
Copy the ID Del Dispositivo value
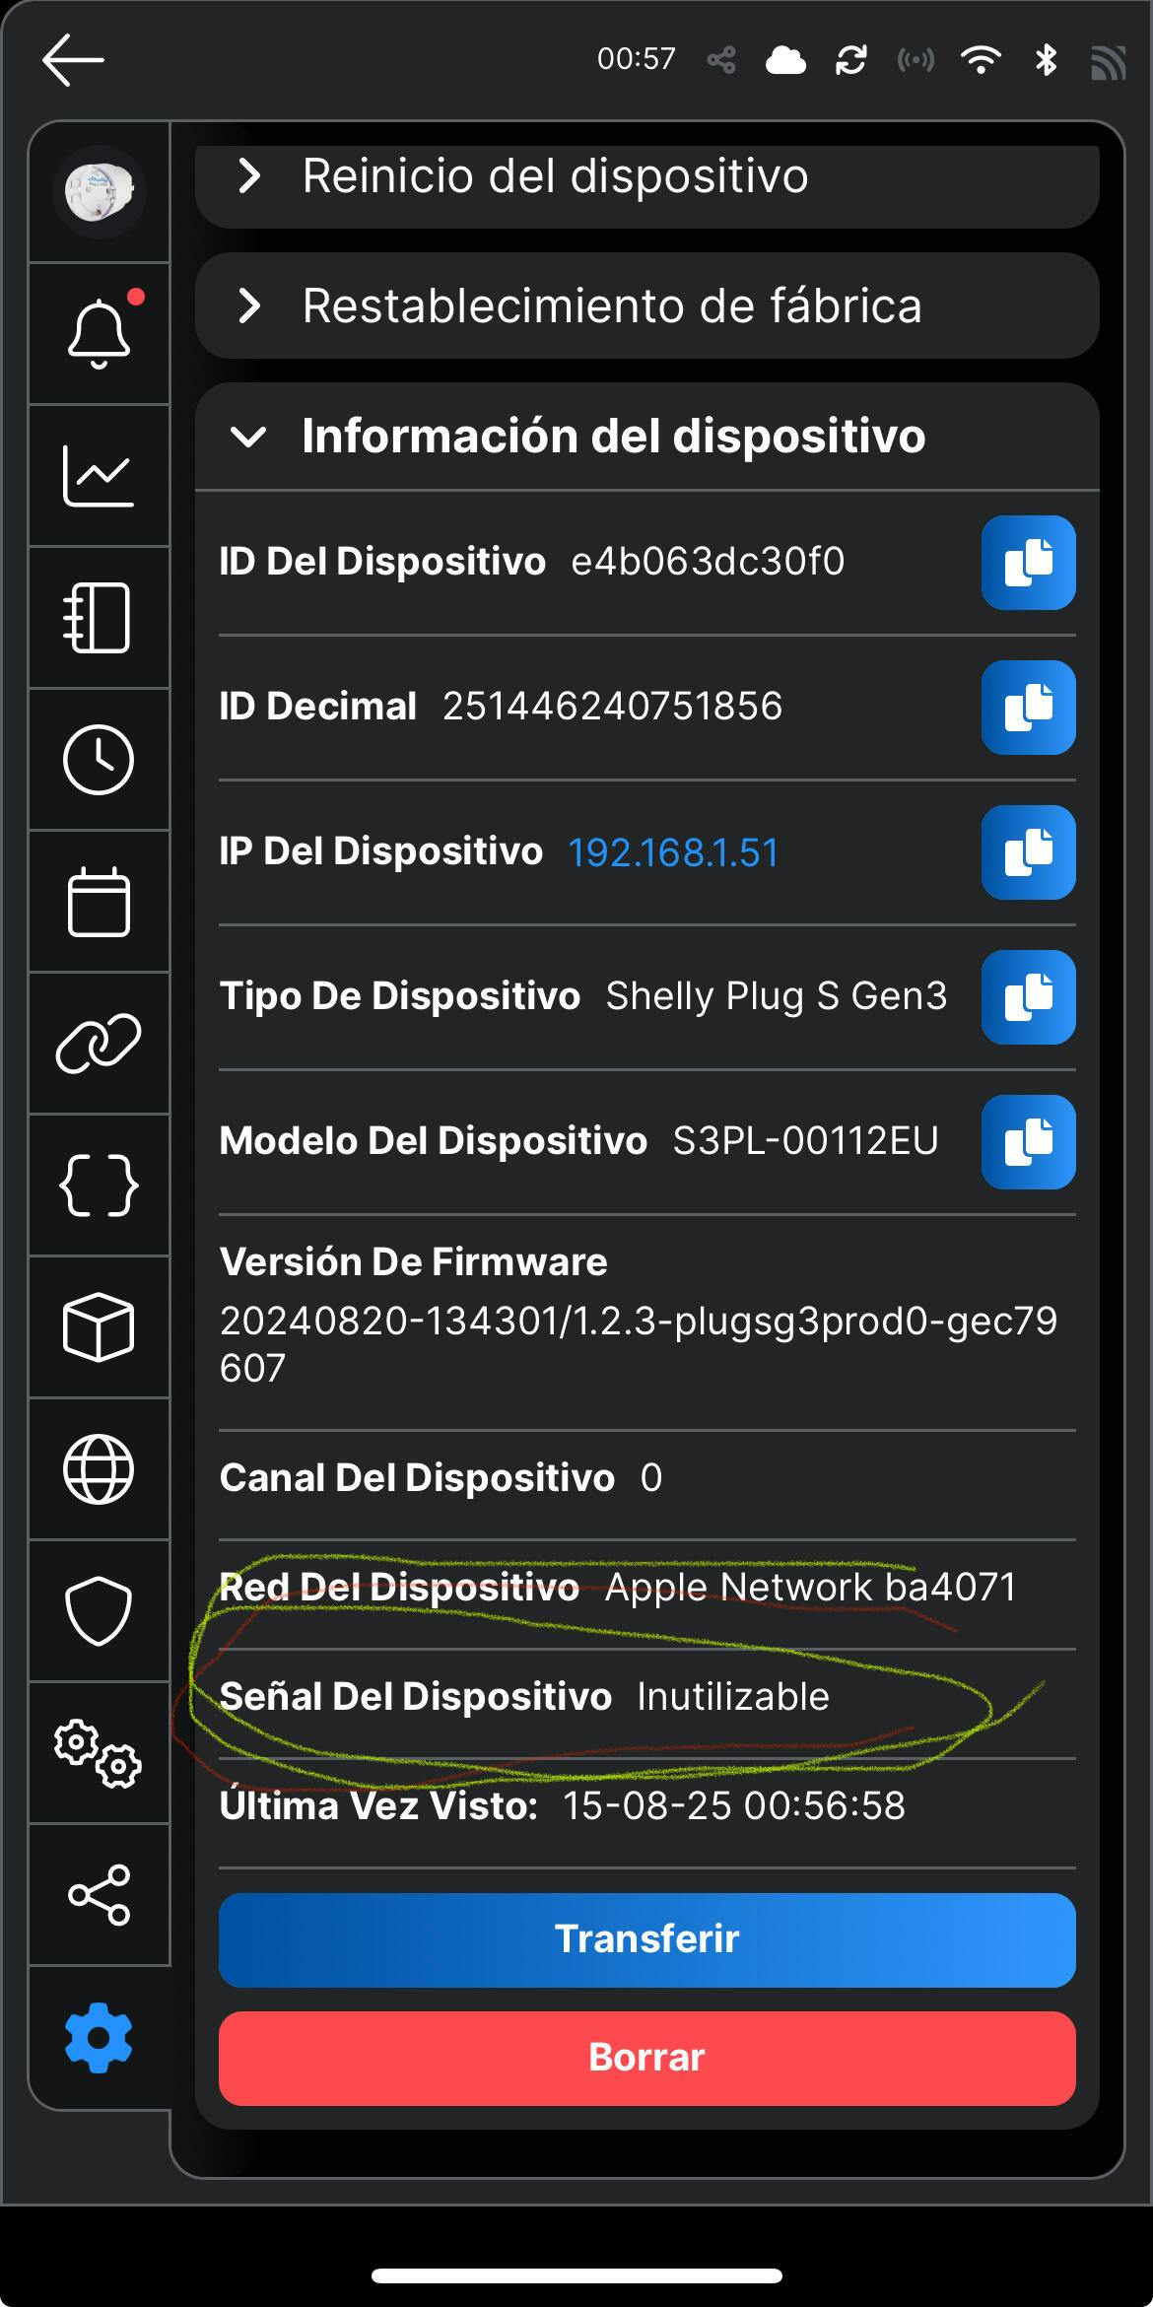point(1028,563)
